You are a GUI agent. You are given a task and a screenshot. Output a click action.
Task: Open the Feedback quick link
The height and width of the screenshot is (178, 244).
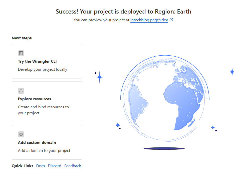[73, 166]
